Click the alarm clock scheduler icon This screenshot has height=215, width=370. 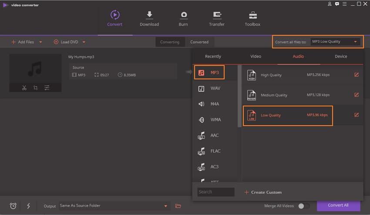[x=13, y=206]
